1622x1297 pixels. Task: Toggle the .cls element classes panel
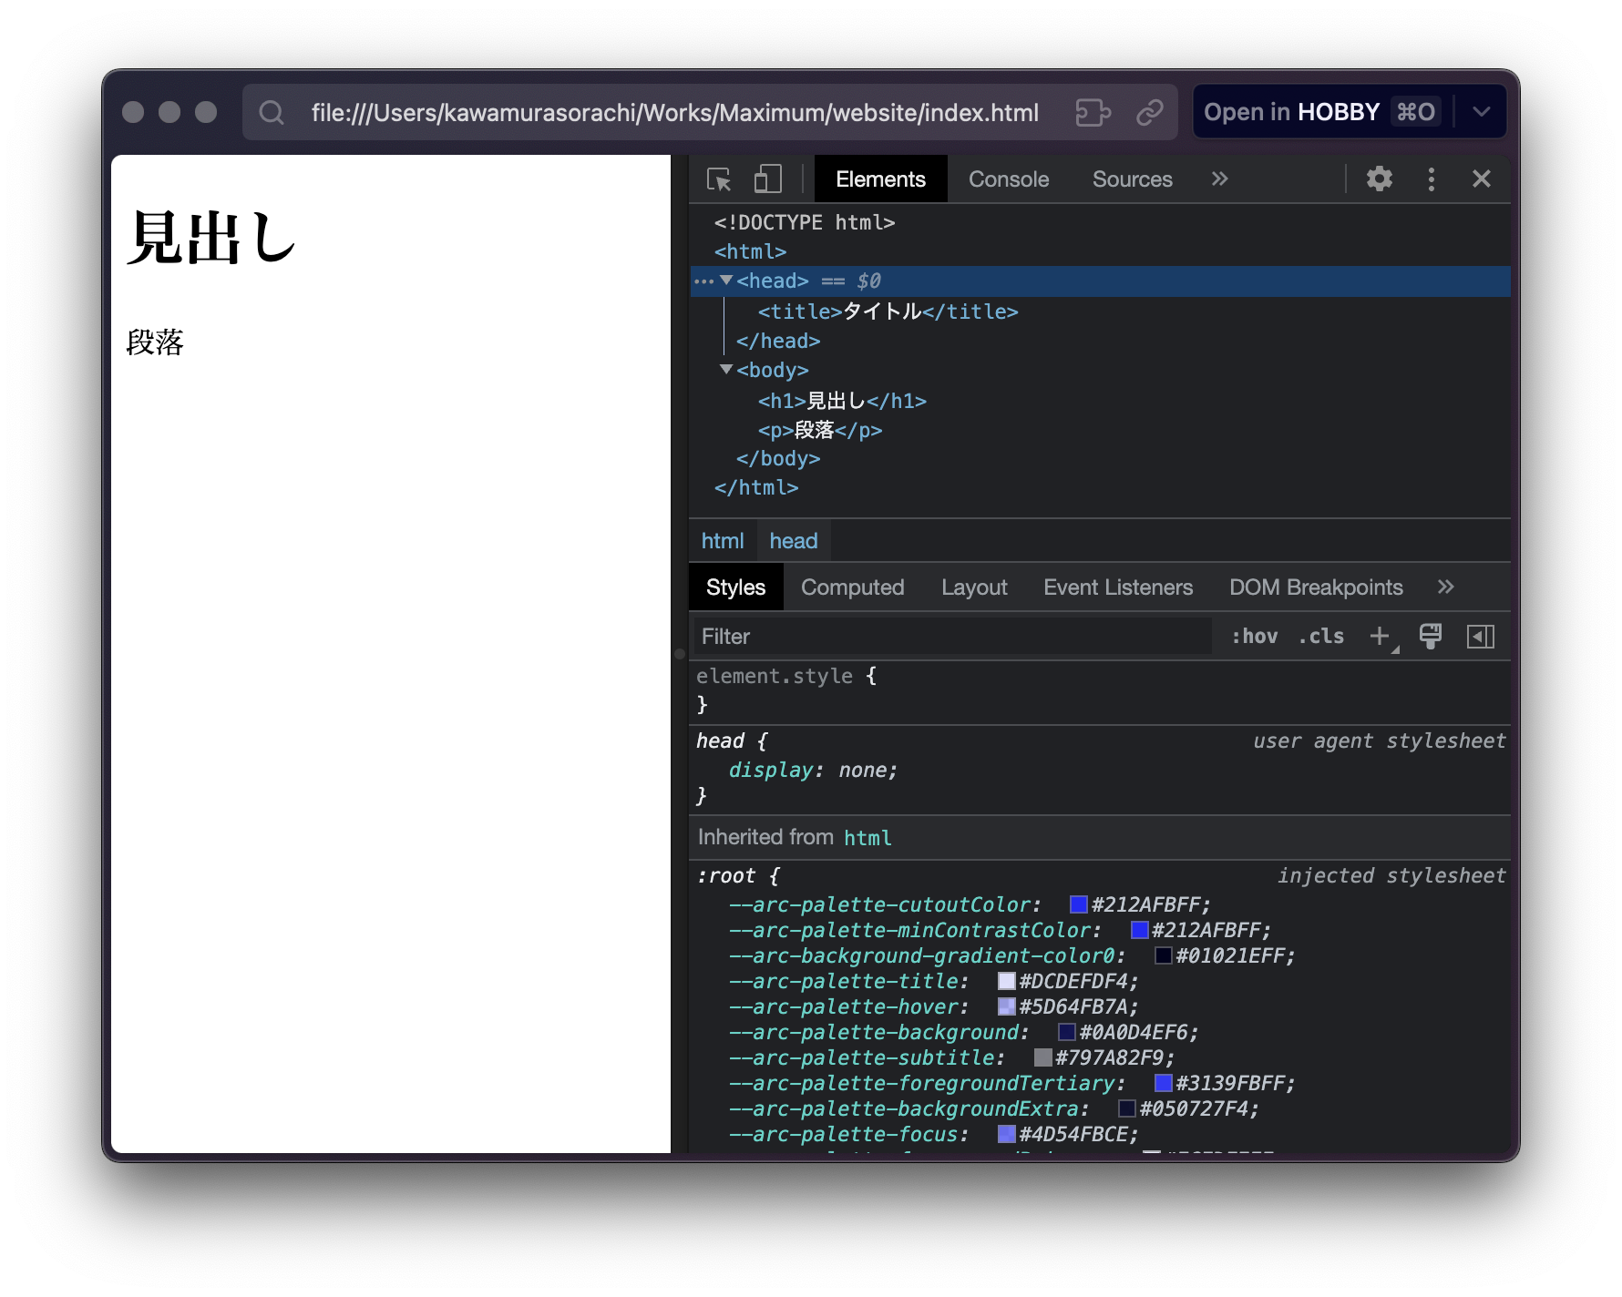(1320, 637)
